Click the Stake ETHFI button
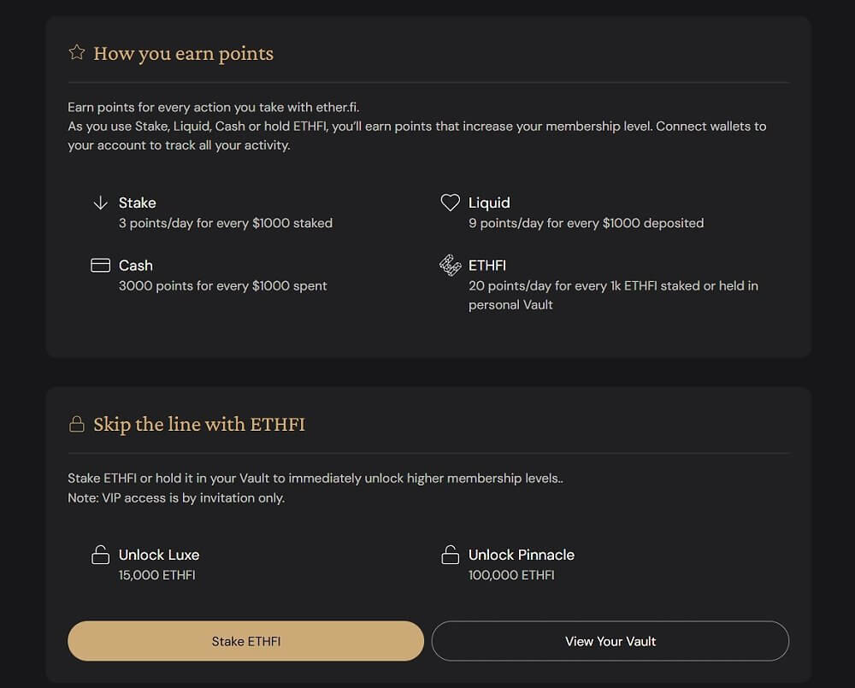855x688 pixels. 246,641
